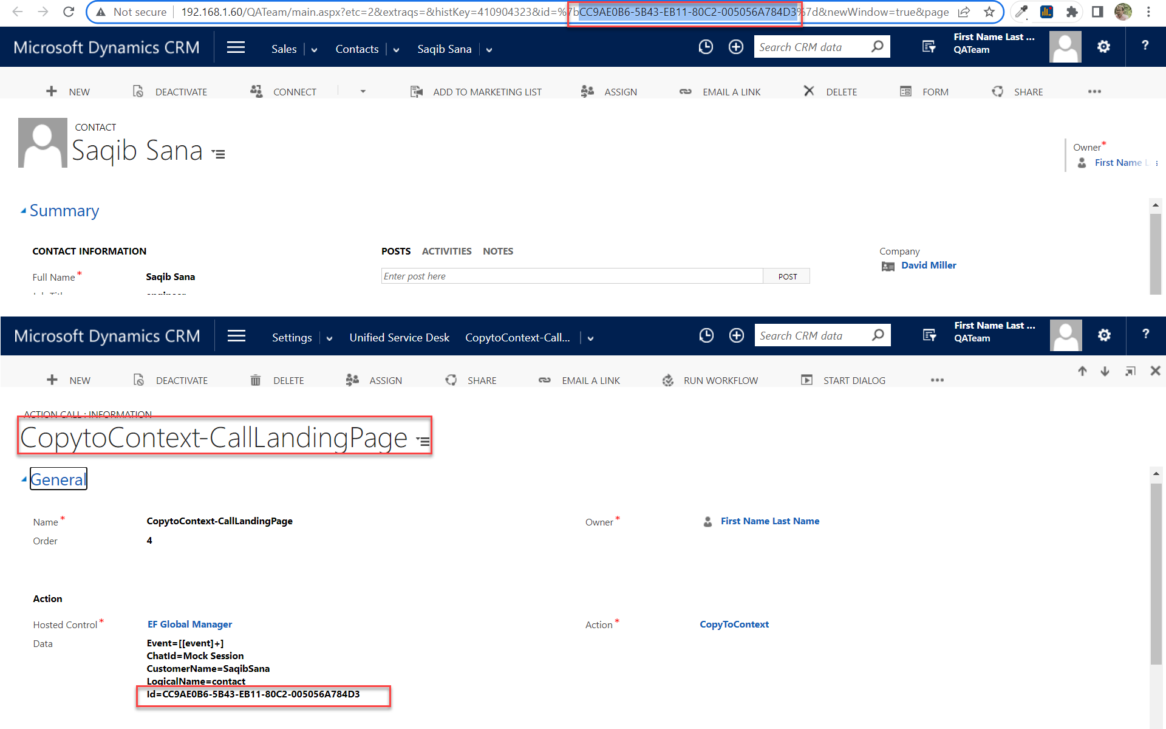Click the Start Dialog command

854,380
